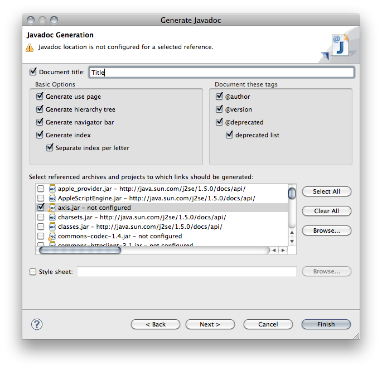
Task: Check the apple_provider.jar checkbox
Action: [x=41, y=189]
